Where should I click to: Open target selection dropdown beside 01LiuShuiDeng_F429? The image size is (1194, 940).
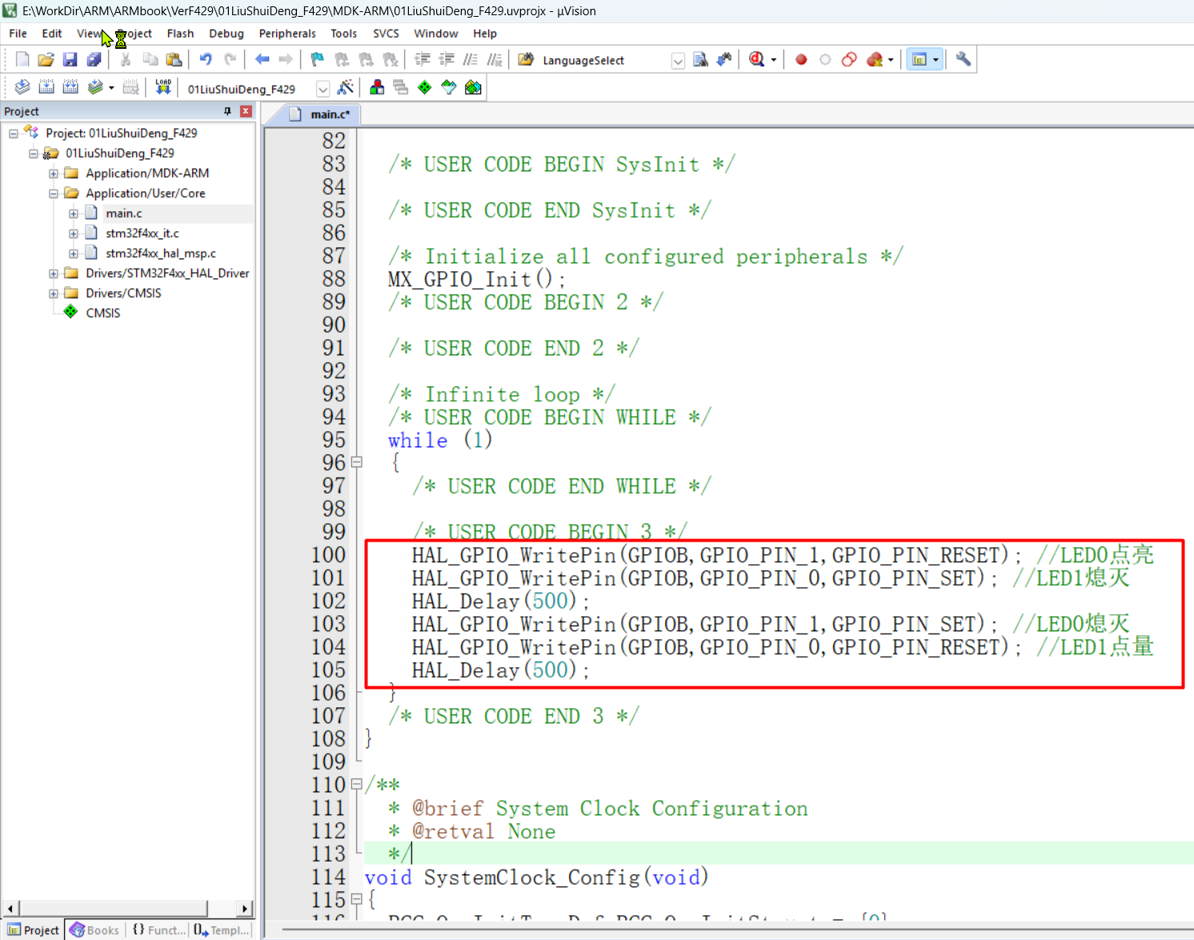pyautogui.click(x=323, y=89)
